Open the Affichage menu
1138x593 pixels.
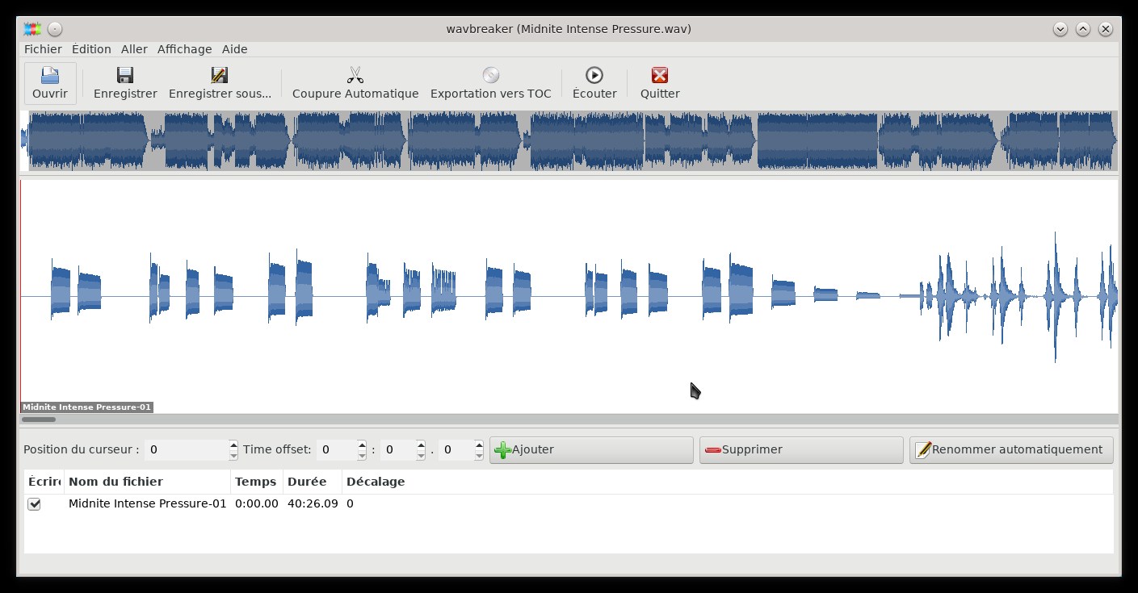[184, 49]
